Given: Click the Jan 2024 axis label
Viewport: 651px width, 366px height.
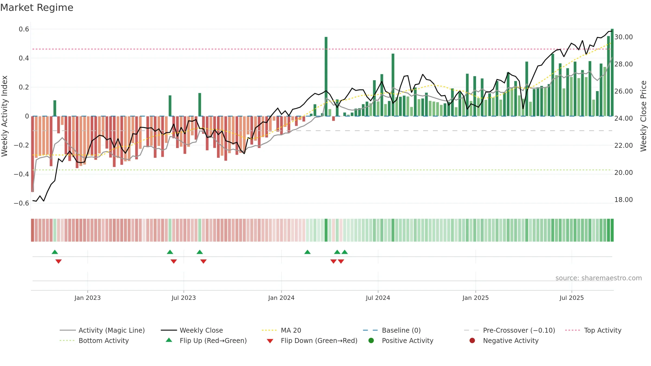Looking at the screenshot, I should [281, 298].
